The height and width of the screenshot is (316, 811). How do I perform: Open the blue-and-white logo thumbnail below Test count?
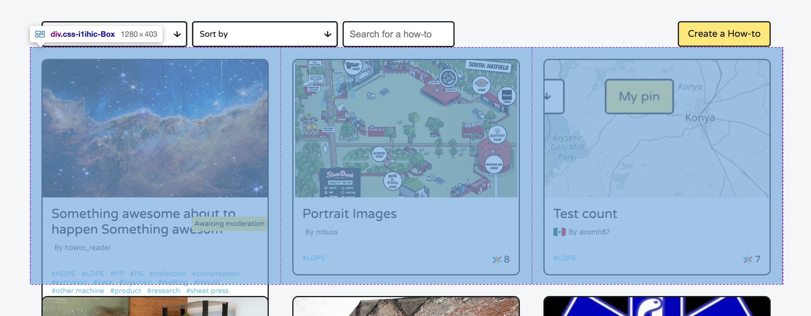tap(657, 306)
